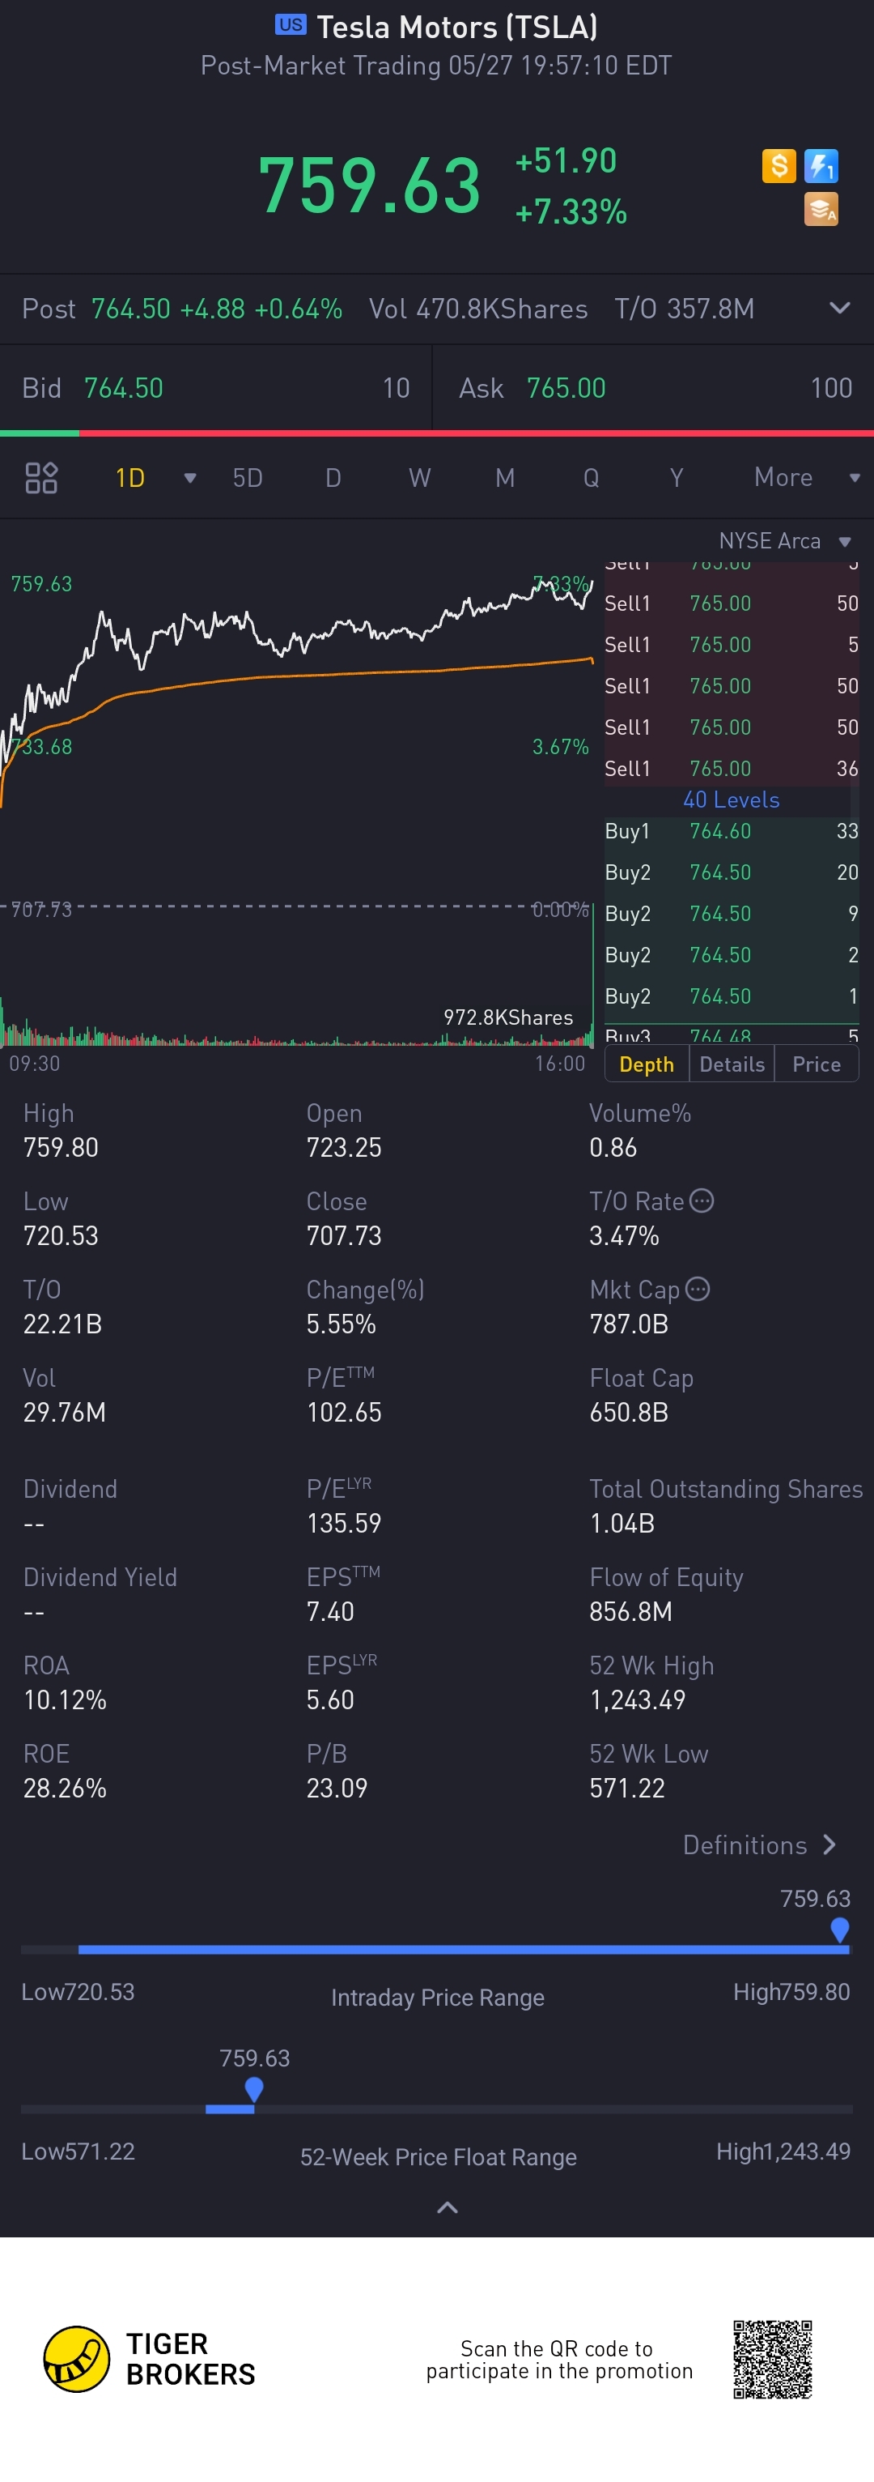Image resolution: width=874 pixels, height=2482 pixels.
Task: Tap the P/E TTM 102.65 value
Action: (344, 1412)
